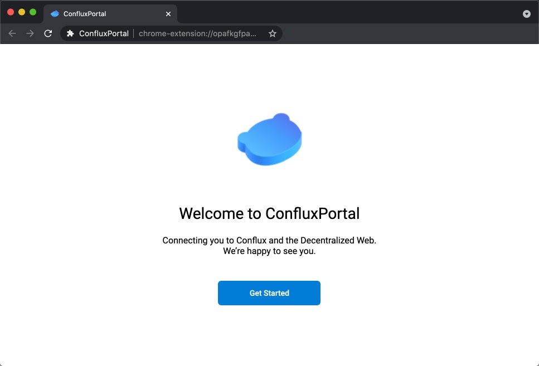This screenshot has width=539, height=366.
Task: Reload the ConfluxPortal page
Action: pos(48,33)
